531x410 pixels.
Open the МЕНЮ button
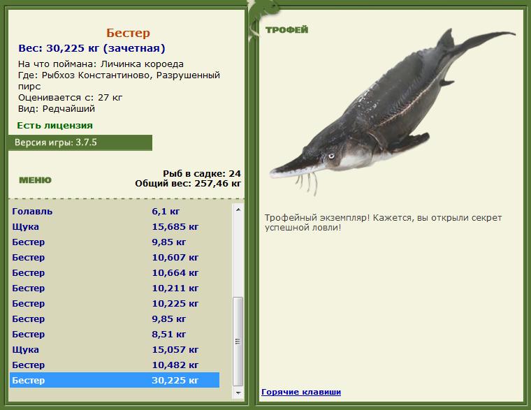pos(35,180)
